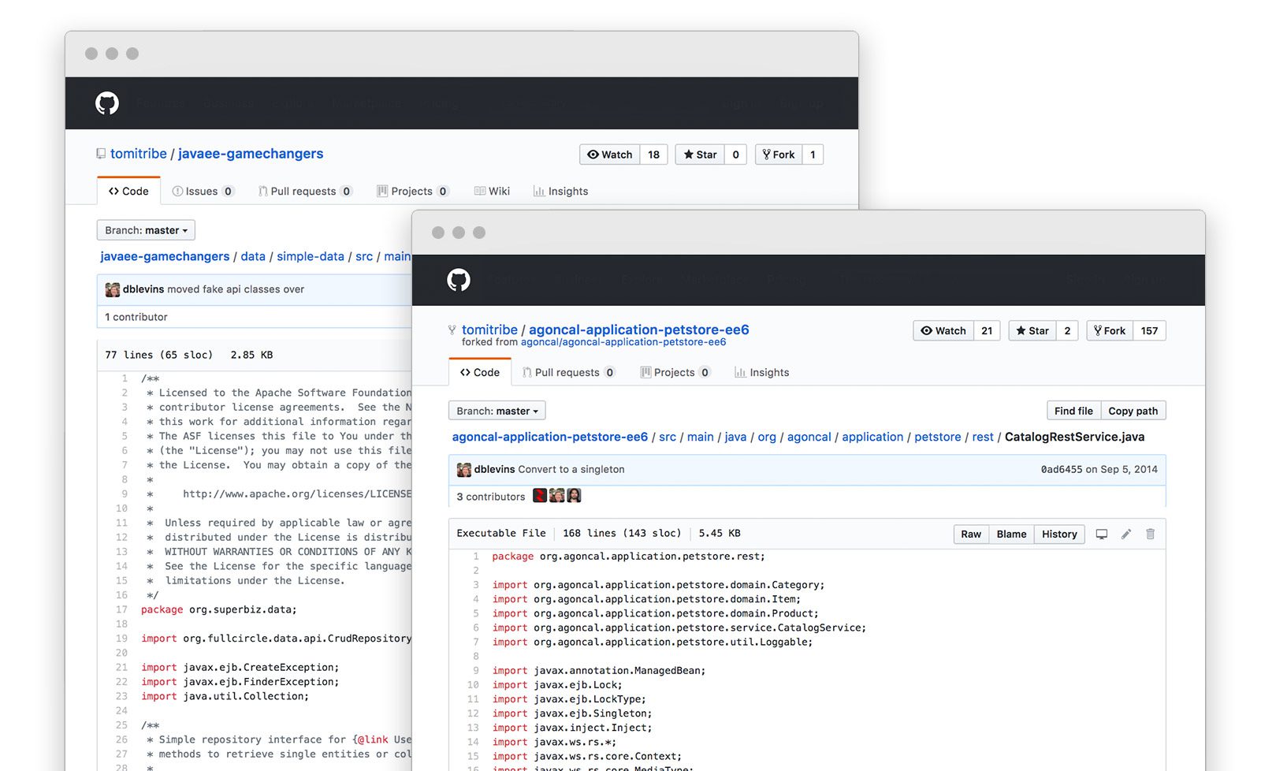Viewport: 1261px width, 771px height.
Task: Open file History
Action: [1059, 534]
